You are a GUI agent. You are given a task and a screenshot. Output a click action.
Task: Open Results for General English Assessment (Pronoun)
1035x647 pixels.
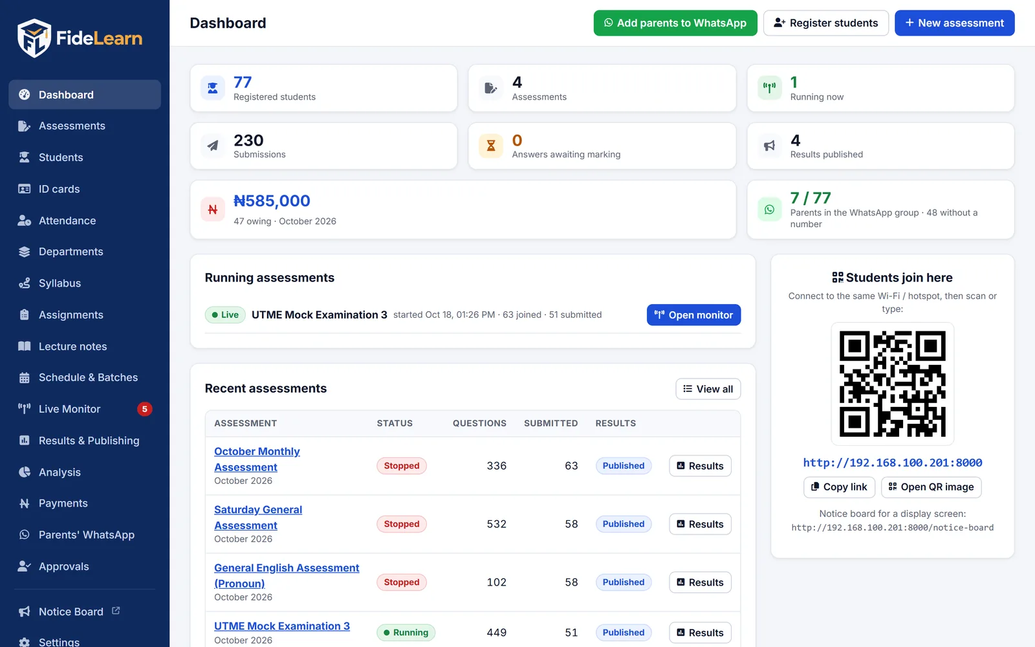click(700, 582)
